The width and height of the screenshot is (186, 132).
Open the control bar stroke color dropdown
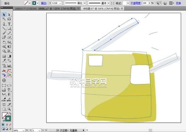pyautogui.click(x=37, y=3)
